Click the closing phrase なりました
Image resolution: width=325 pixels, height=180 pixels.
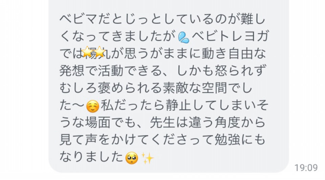click(91, 157)
